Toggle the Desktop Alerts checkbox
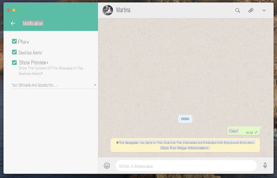277x178 pixels. 15,52
